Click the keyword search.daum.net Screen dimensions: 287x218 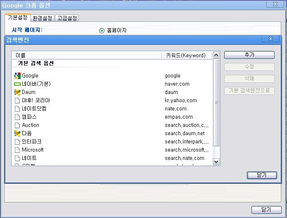tap(185, 134)
